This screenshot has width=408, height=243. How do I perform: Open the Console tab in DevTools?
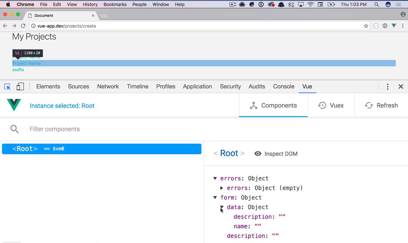(283, 86)
